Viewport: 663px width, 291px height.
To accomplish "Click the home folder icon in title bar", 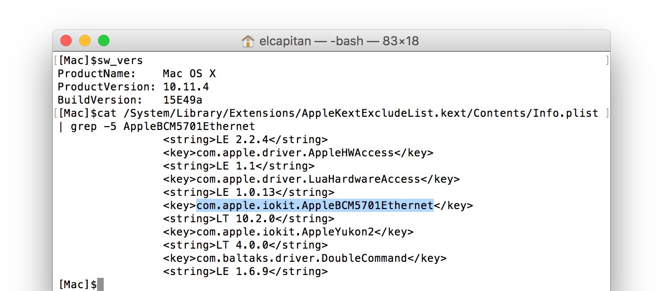I will 248,41.
